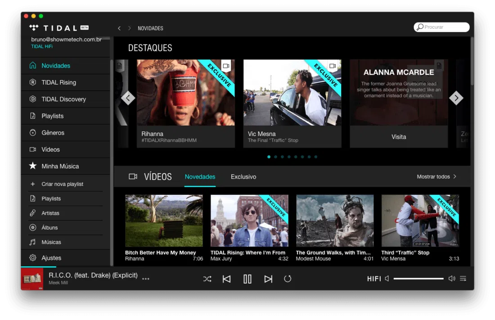Open Minha Música section
The width and height of the screenshot is (495, 320).
[x=65, y=166]
